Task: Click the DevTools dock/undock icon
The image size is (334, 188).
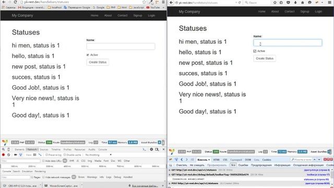Action: pyautogui.click(x=157, y=149)
